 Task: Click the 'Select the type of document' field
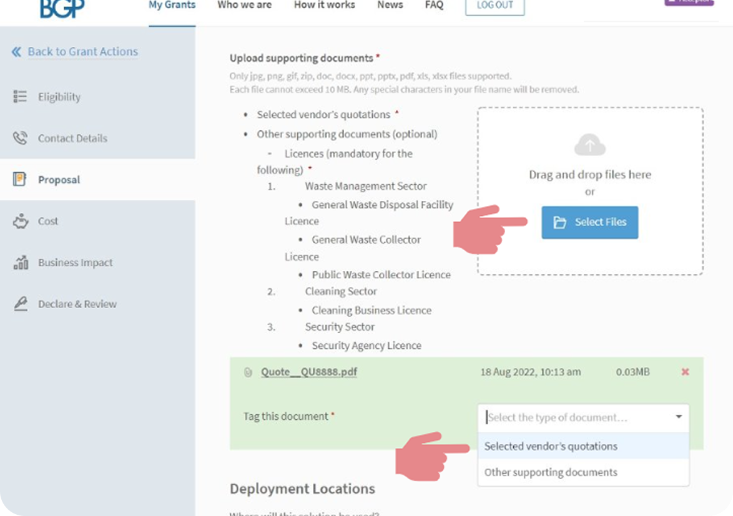point(574,417)
